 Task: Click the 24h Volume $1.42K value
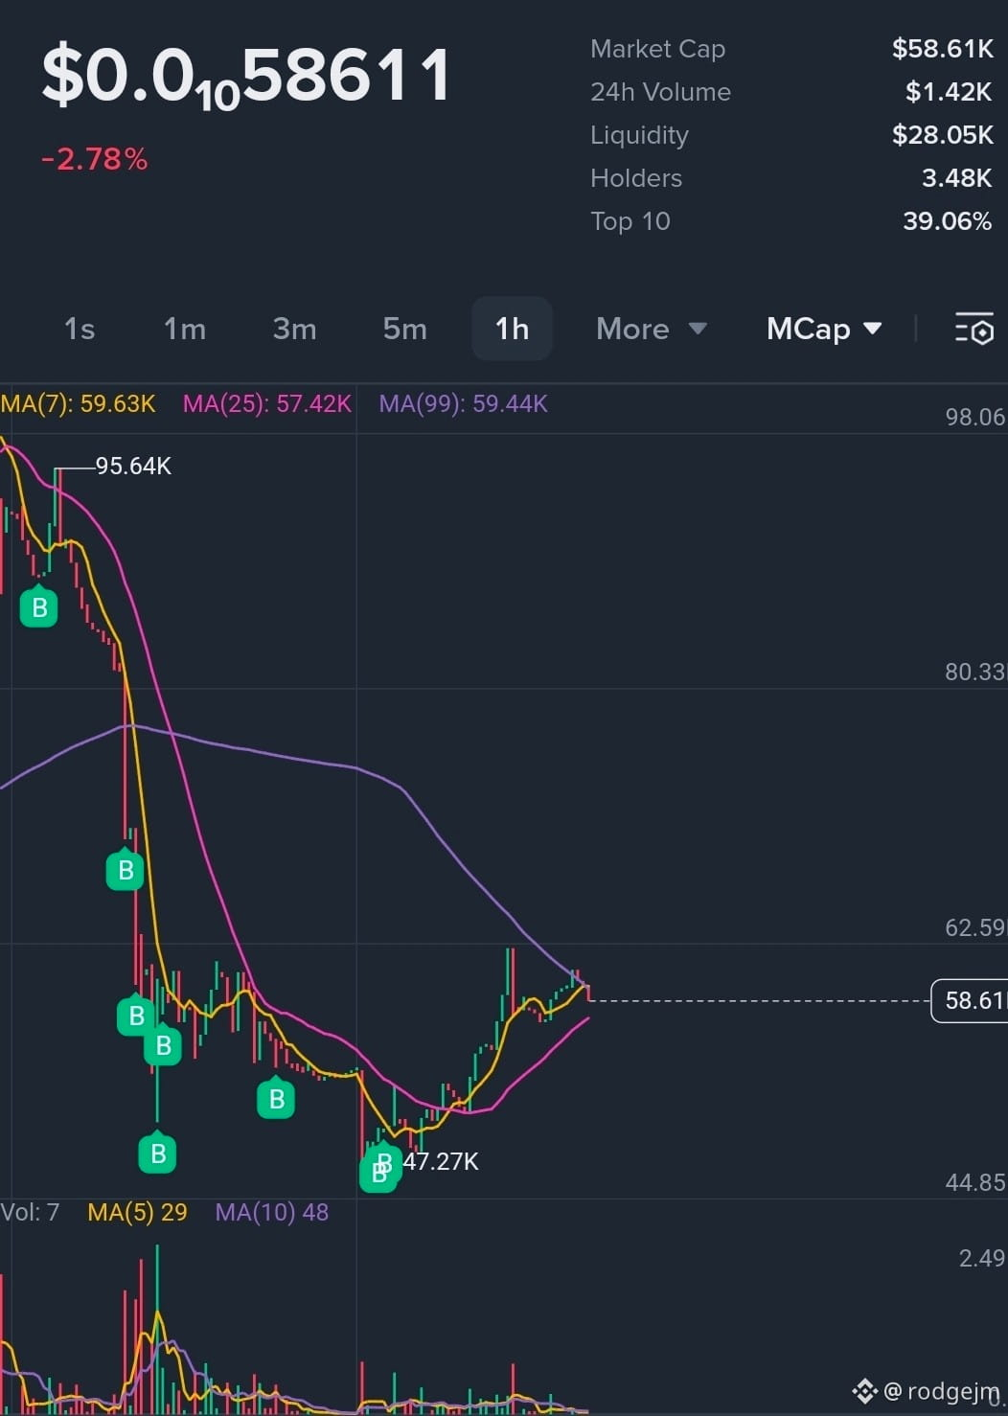[x=949, y=92]
